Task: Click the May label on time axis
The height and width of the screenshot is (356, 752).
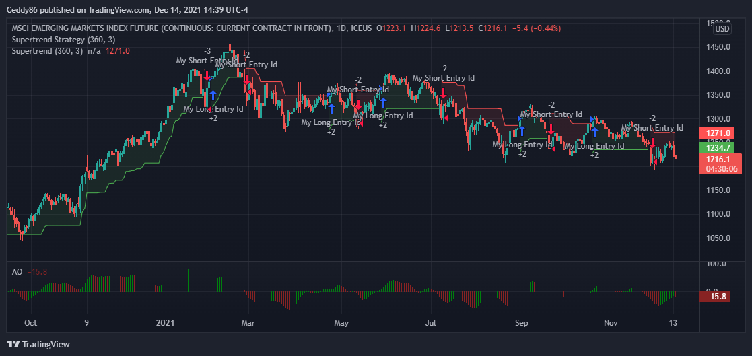Action: point(341,323)
